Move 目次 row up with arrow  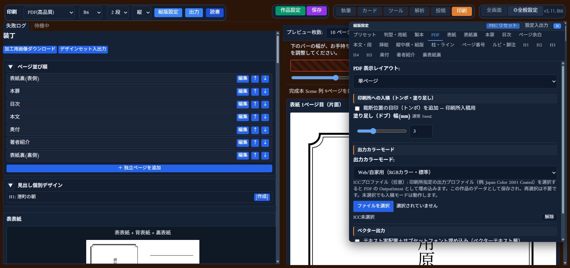point(255,104)
